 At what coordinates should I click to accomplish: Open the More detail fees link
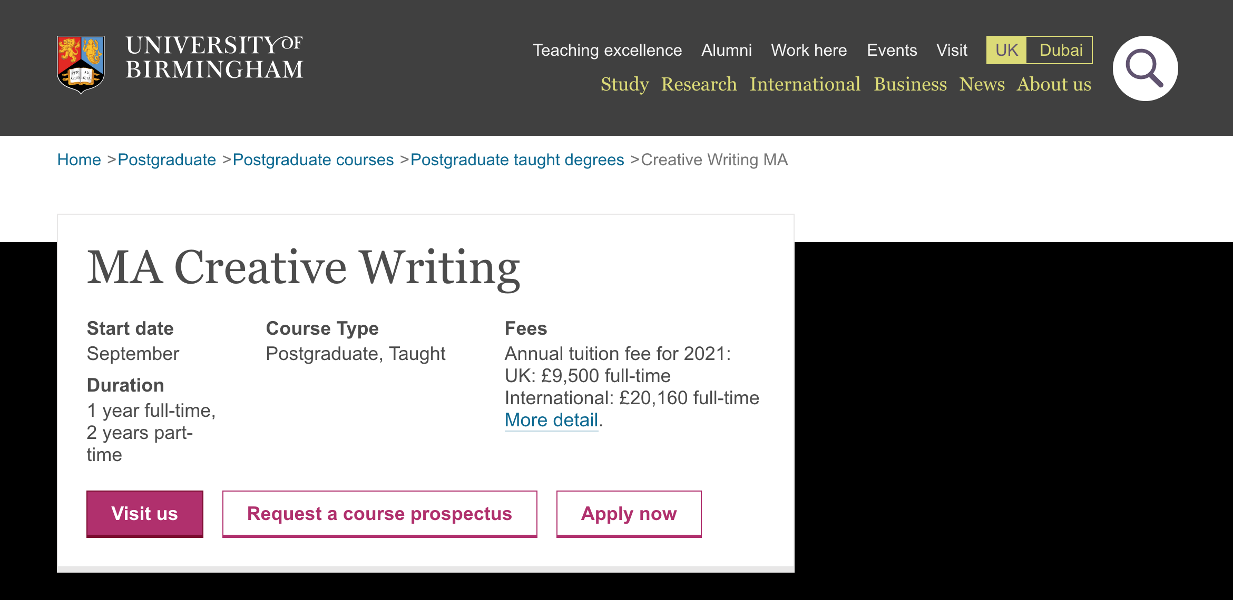point(551,420)
